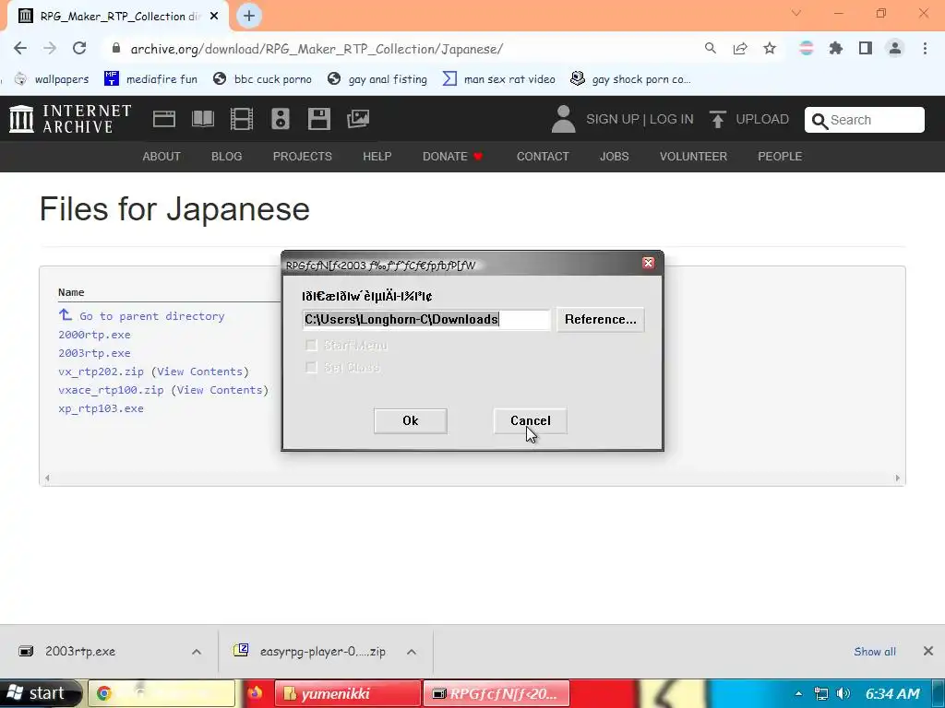The height and width of the screenshot is (708, 945).
Task: Open the PEOPLE menu item
Action: pos(780,157)
